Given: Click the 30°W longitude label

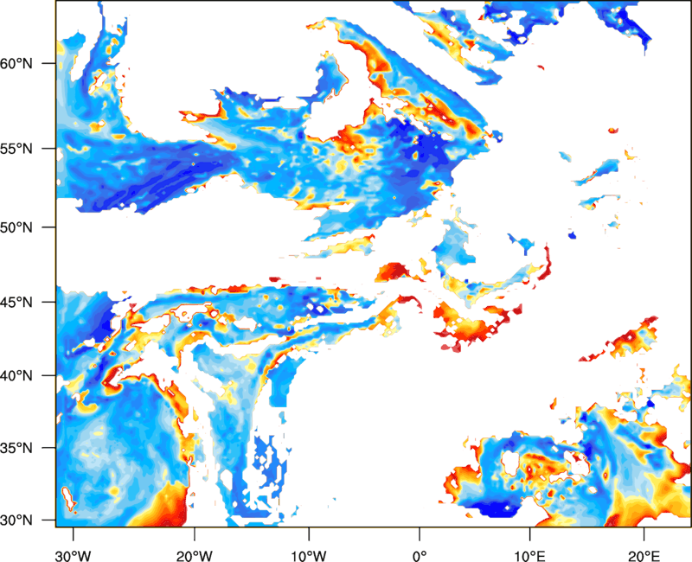Looking at the screenshot, I should click(73, 556).
